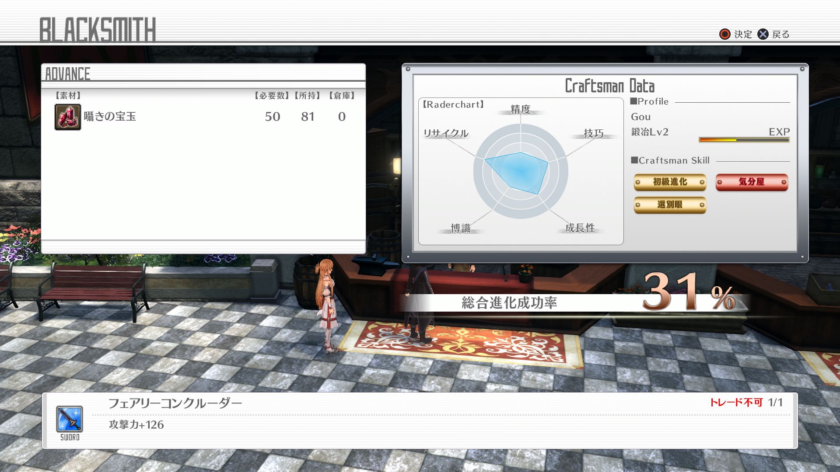
Task: Click the blue sword weapon icon
Action: pos(70,419)
